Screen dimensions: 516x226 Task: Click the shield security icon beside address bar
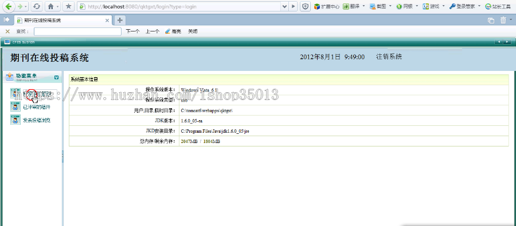click(x=305, y=6)
